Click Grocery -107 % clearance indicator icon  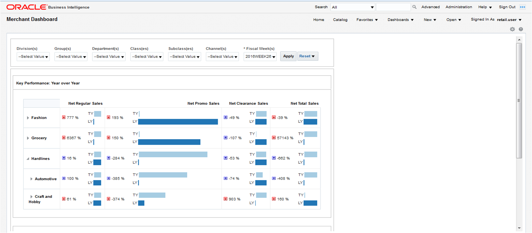click(x=226, y=138)
